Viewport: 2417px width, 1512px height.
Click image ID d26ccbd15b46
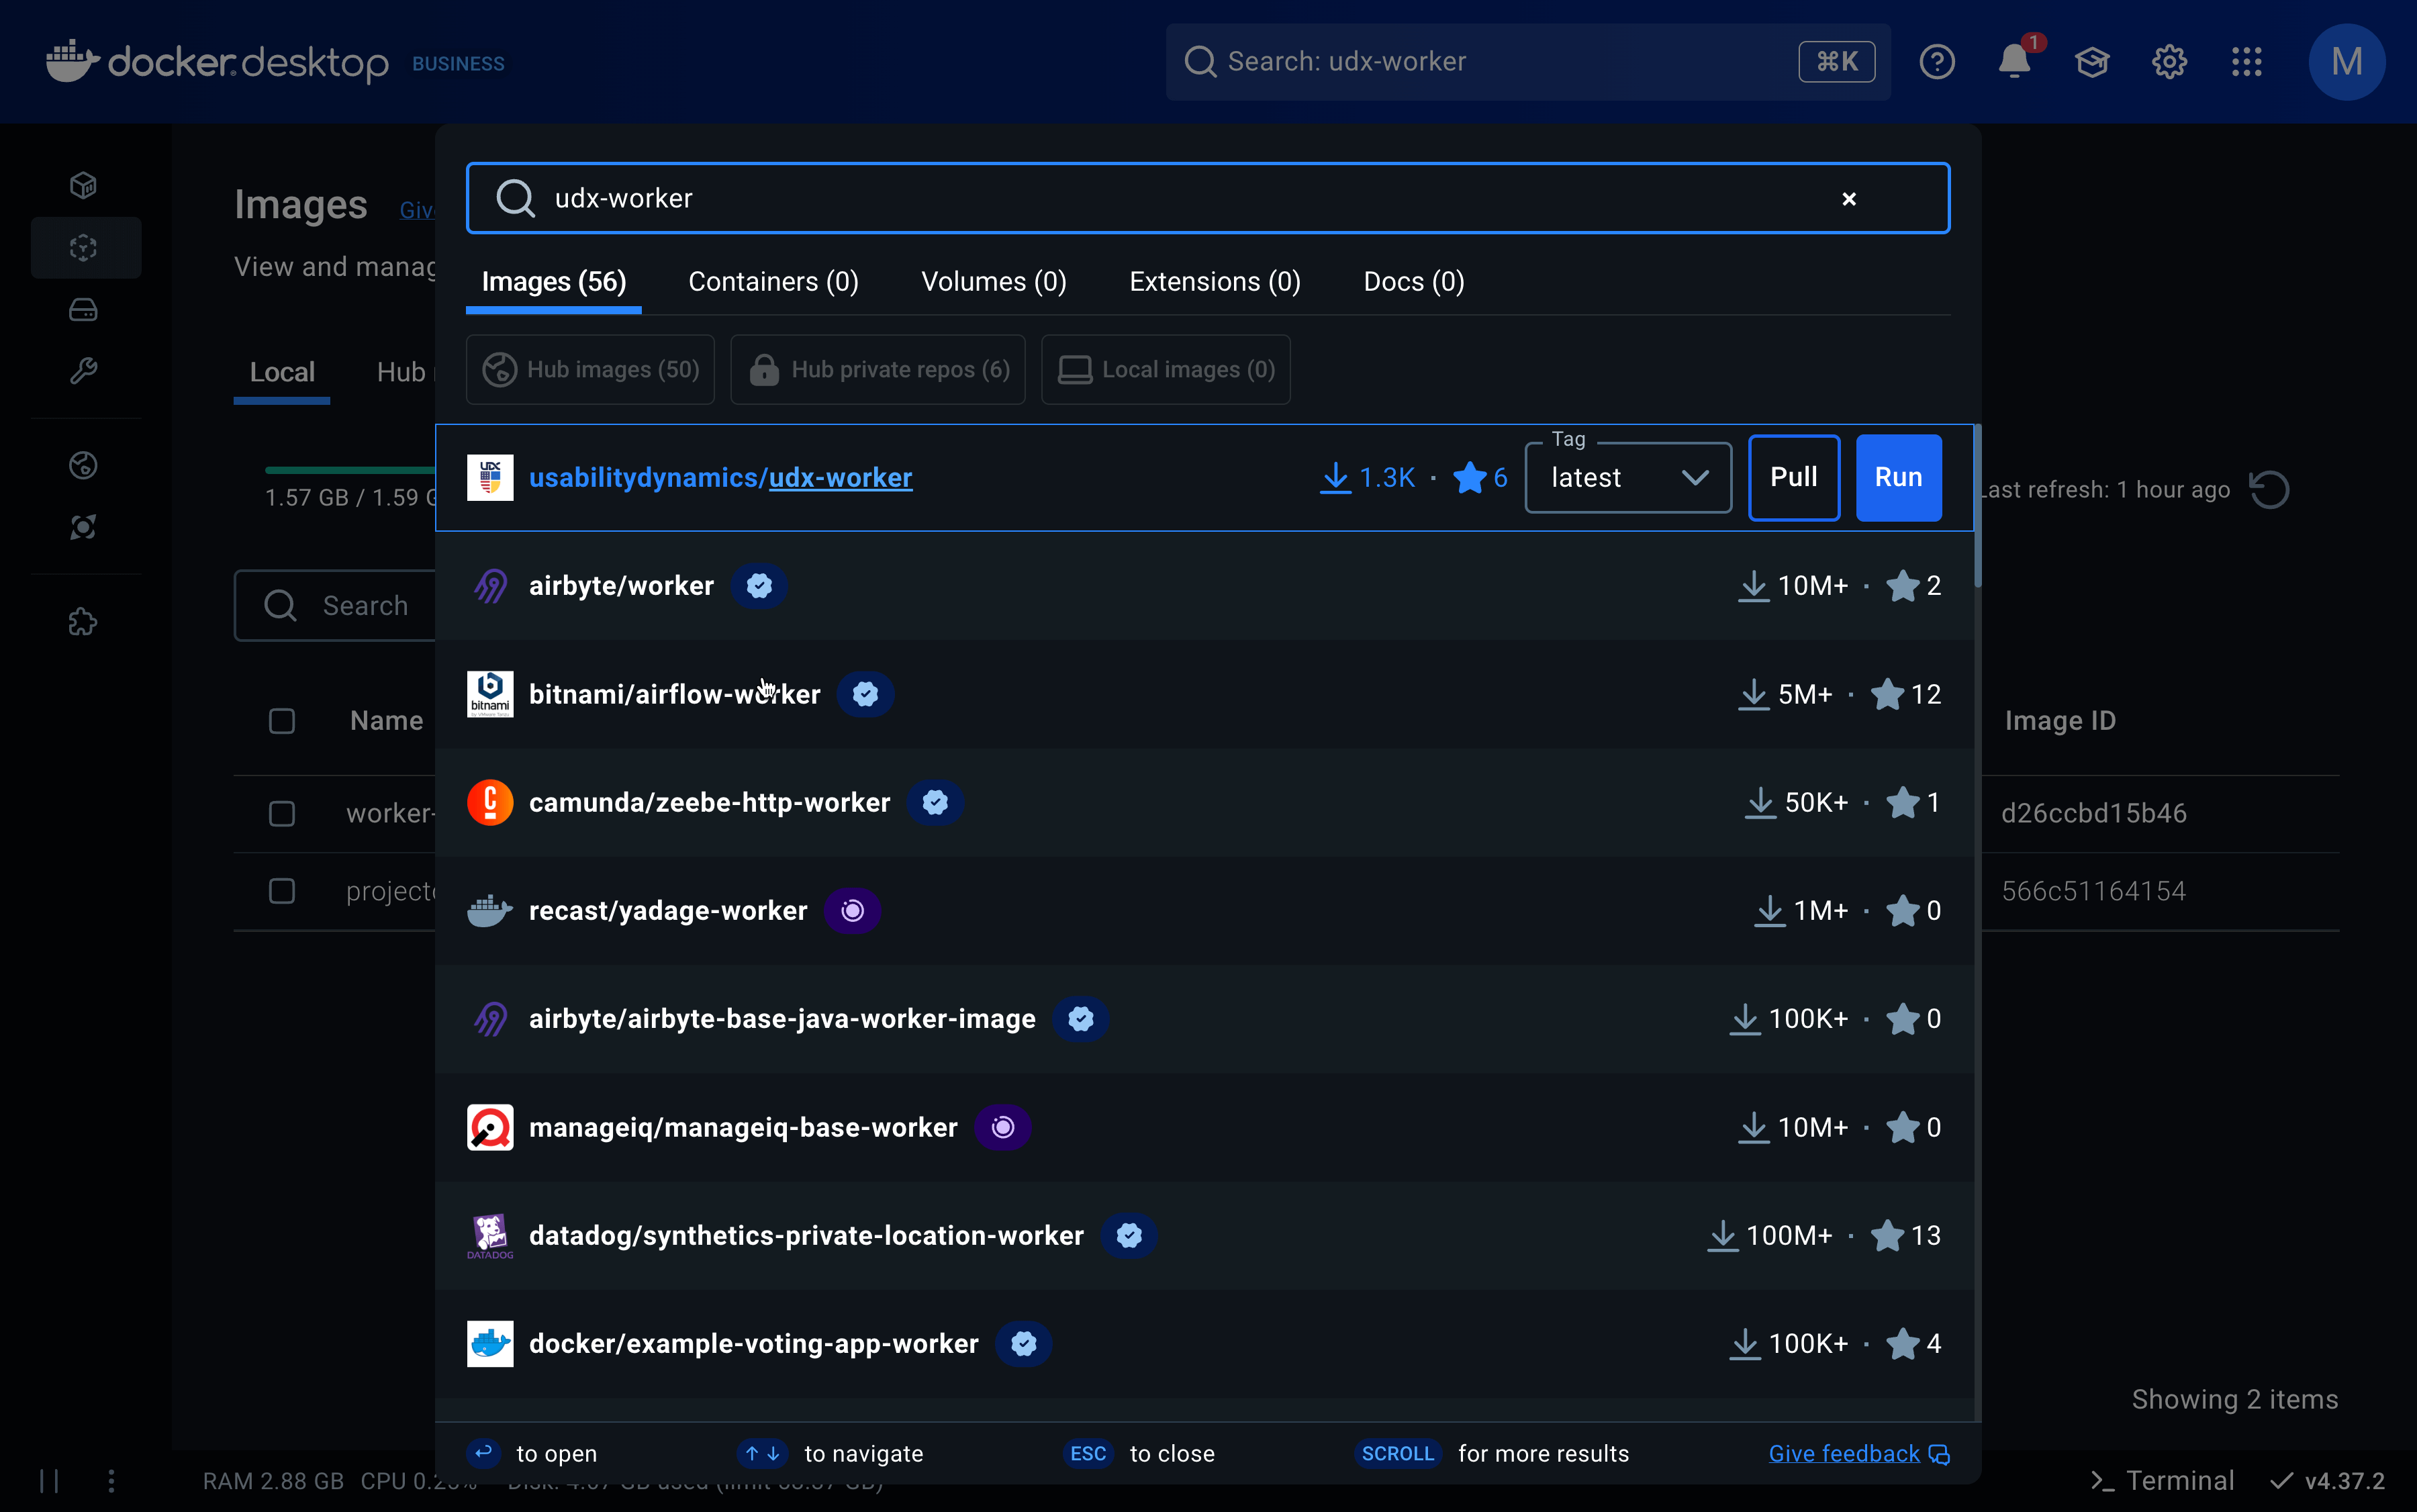pyautogui.click(x=2094, y=814)
